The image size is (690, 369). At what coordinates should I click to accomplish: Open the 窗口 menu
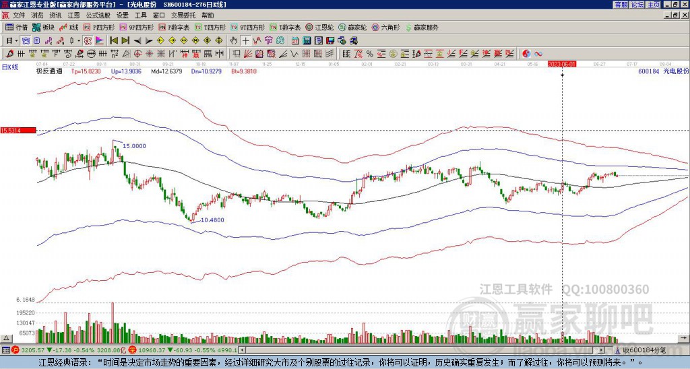159,15
